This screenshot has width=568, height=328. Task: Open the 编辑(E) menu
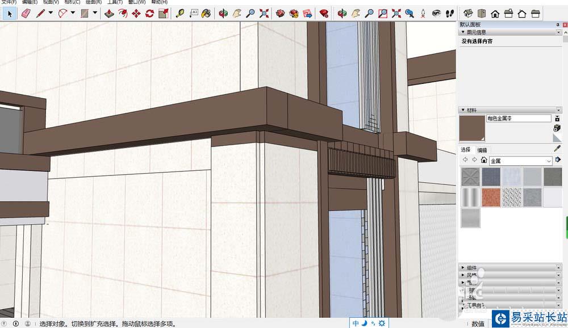tap(30, 2)
